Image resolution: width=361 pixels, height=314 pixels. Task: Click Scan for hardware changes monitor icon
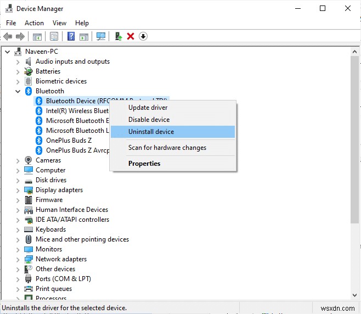tap(101, 36)
